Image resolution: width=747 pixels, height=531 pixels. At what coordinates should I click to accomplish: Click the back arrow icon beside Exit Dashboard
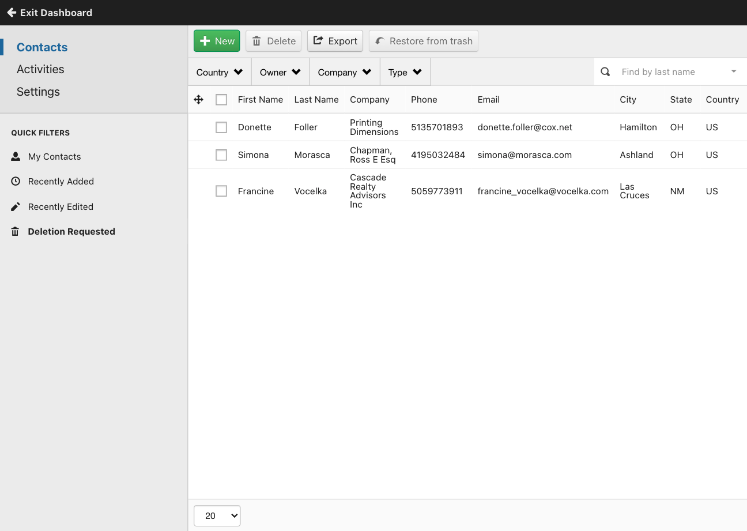[x=11, y=13]
